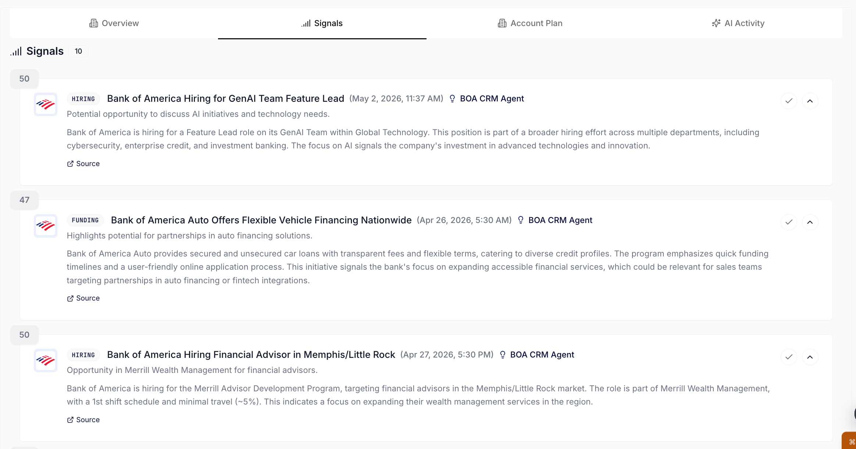Open Source link for Auto Financing signal

tap(83, 298)
